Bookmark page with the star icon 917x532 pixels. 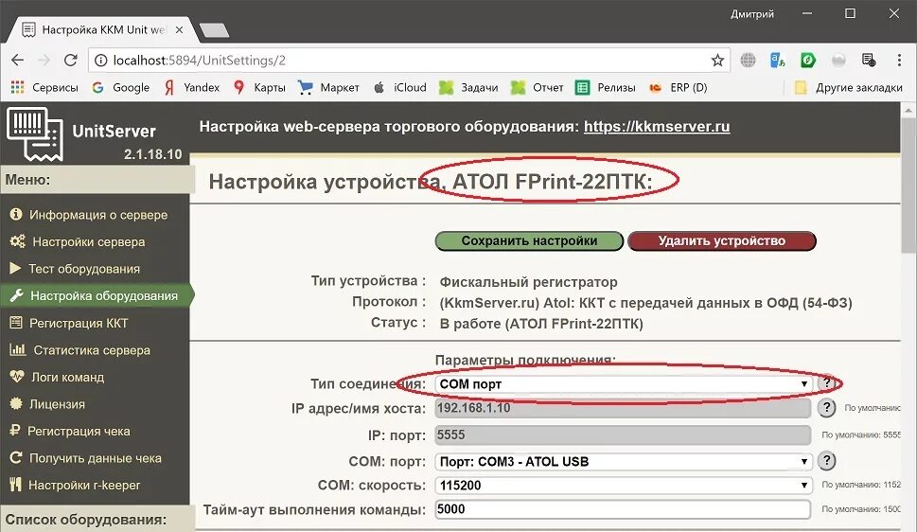[x=717, y=61]
